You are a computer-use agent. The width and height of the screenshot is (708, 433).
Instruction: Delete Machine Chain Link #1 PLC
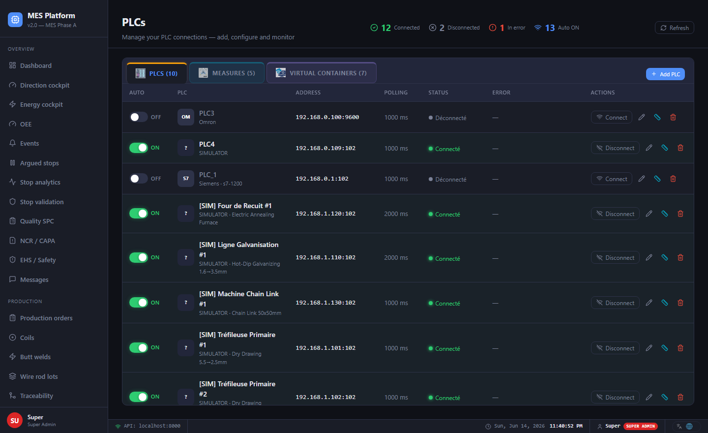(x=680, y=303)
